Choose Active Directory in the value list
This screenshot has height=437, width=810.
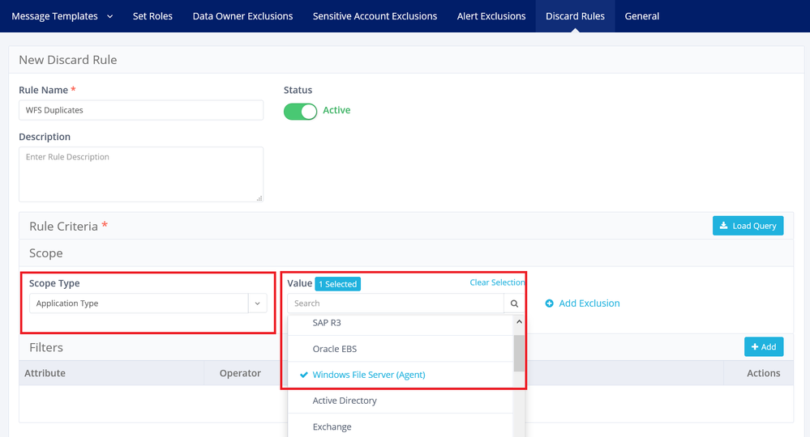click(x=345, y=401)
